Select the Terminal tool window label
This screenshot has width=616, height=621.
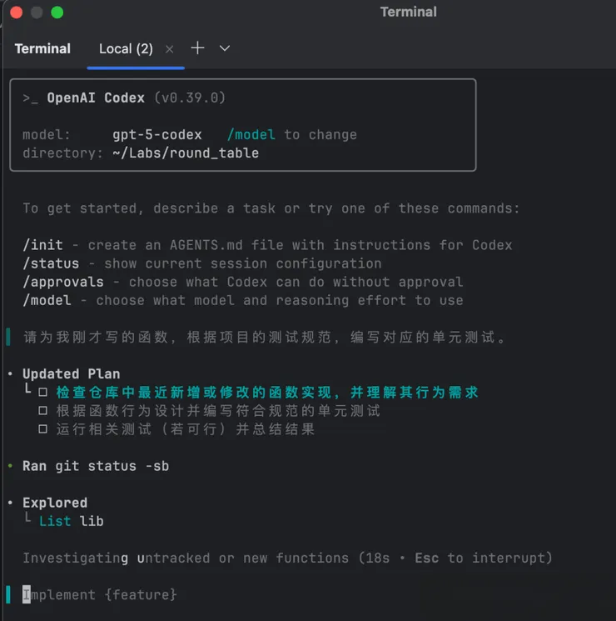(42, 48)
